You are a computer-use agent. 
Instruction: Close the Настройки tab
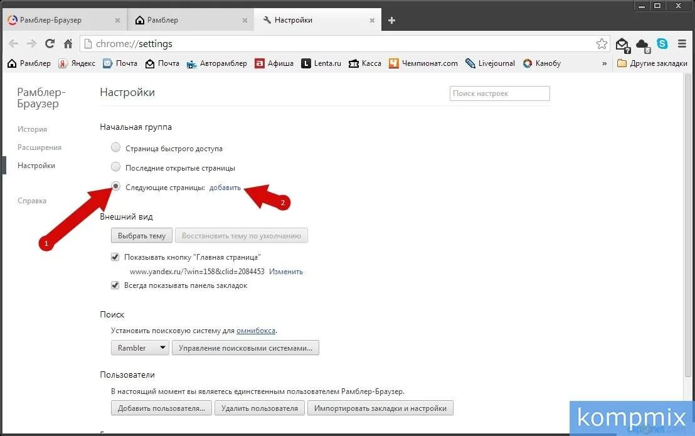372,20
